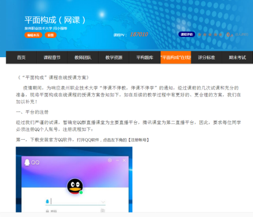Click the keyboard icon beside password field
Screen dimensions: 253x217
[103, 211]
